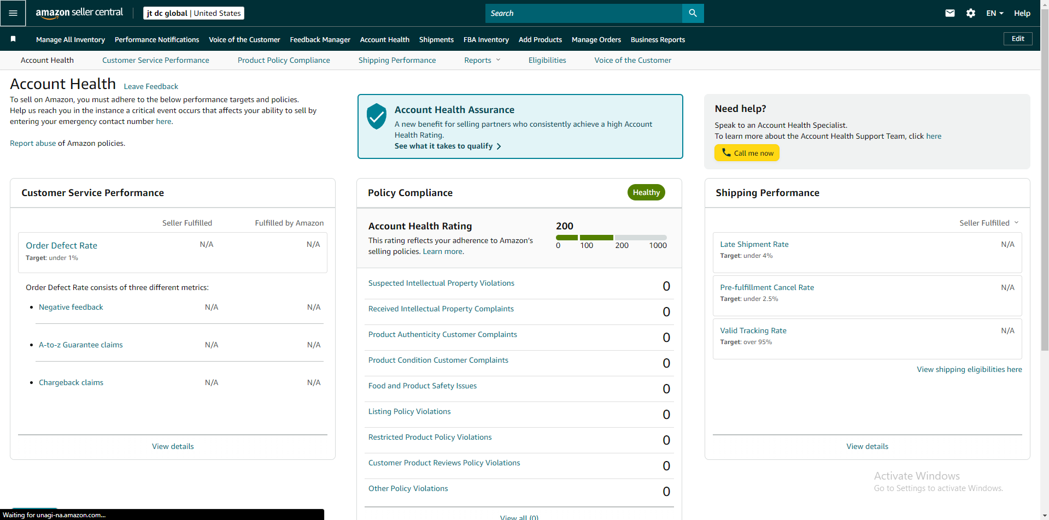1049x520 pixels.
Task: Select the Account Health sub-tab
Action: point(47,60)
